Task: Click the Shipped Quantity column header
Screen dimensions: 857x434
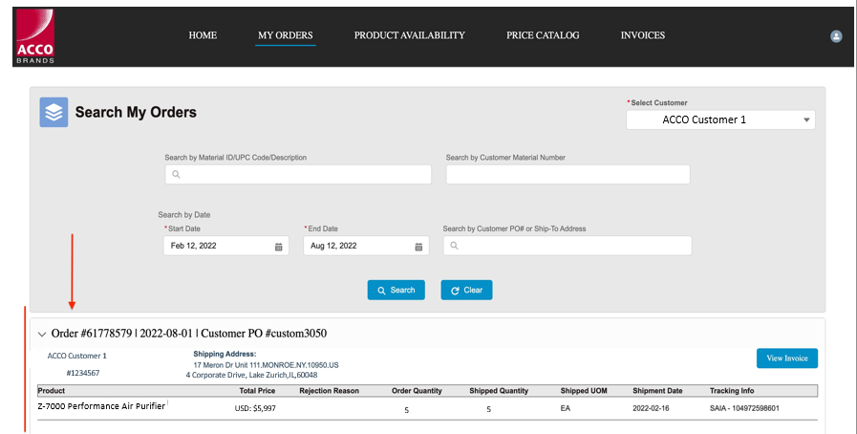Action: [499, 391]
